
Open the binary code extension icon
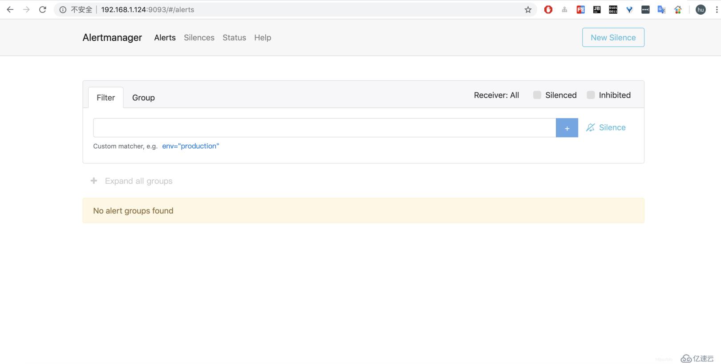click(x=613, y=9)
